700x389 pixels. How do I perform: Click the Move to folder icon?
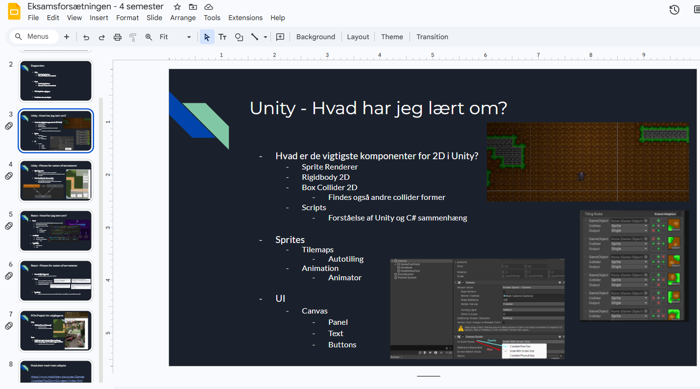(193, 7)
